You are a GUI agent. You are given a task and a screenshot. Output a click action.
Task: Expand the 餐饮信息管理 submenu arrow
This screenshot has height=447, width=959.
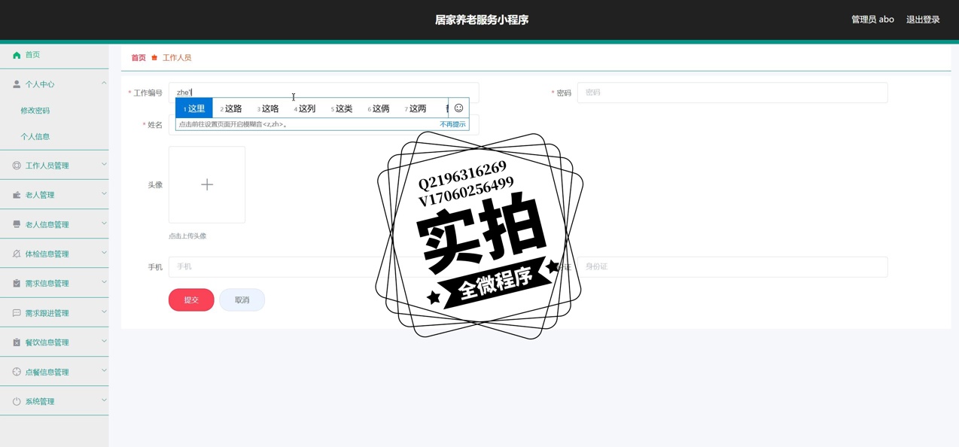point(104,342)
